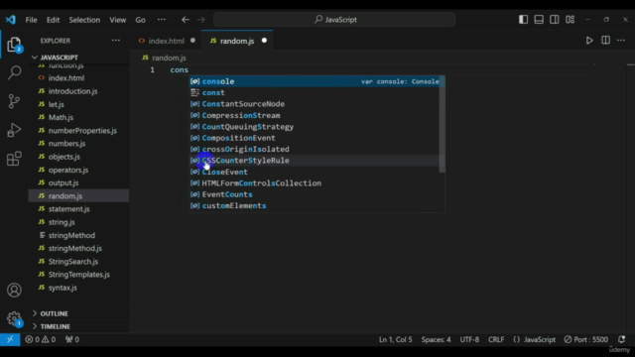This screenshot has width=635, height=357.
Task: Toggle Secondary Side Bar visibility
Action: click(555, 20)
